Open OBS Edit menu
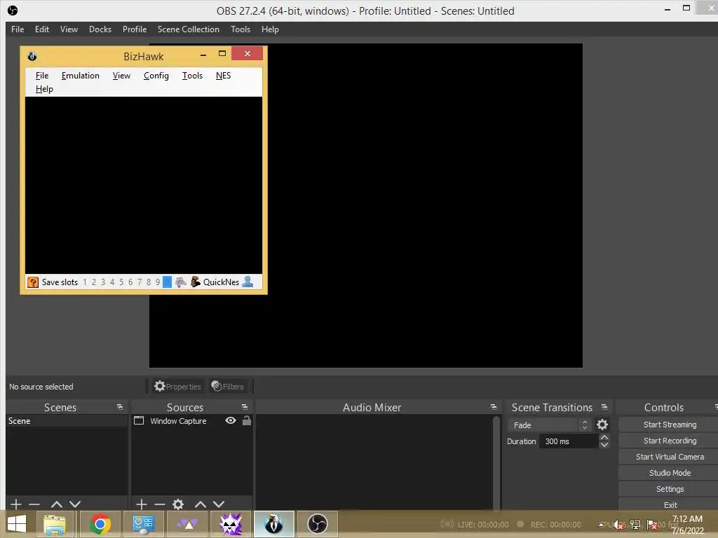718x538 pixels. pos(42,29)
